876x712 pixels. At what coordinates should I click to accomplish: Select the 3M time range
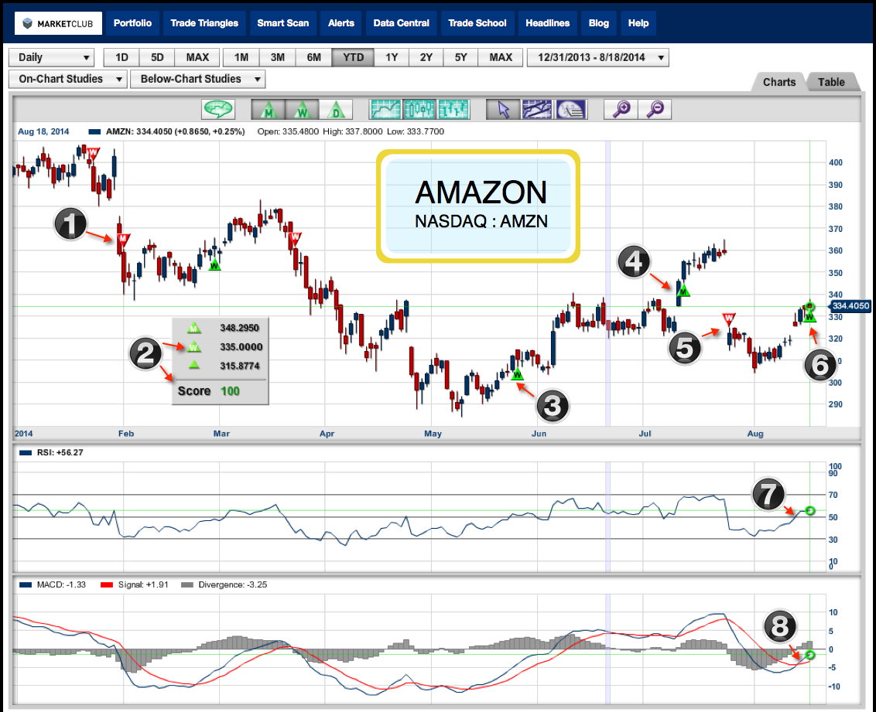pos(278,57)
